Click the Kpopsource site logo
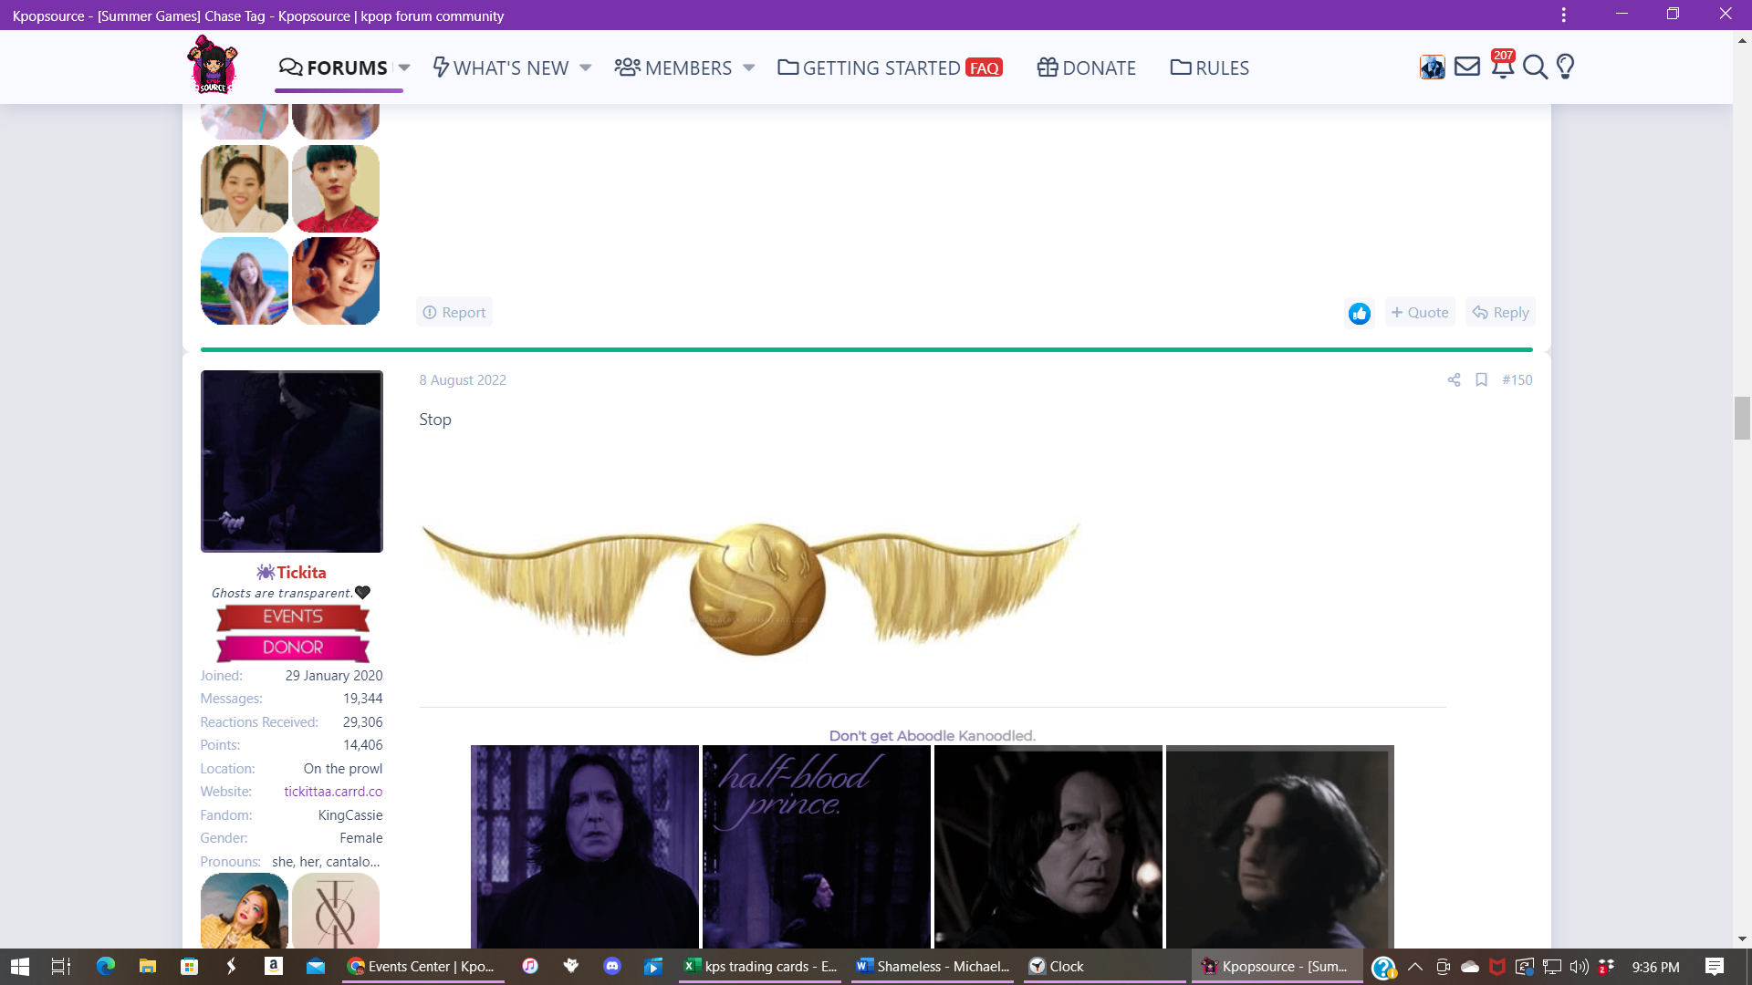This screenshot has height=985, width=1752. (213, 65)
